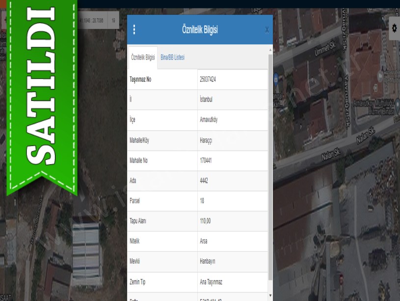400x301 pixels.
Task: Click the Taşınmaz No value 25037424
Action: click(208, 79)
